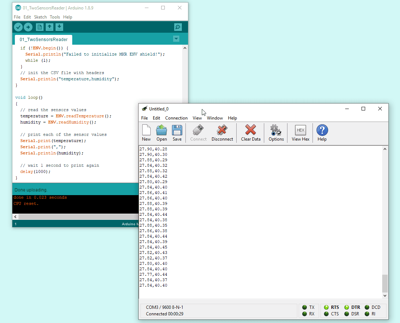Click the terminal output vertical scrollbar thumb

[385, 283]
